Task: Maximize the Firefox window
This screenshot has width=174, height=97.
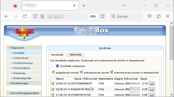Action: coord(156,6)
